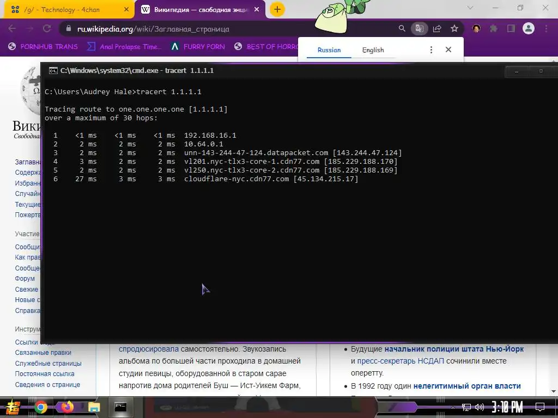Open the Extensions puzzle-piece menu

tap(494, 28)
